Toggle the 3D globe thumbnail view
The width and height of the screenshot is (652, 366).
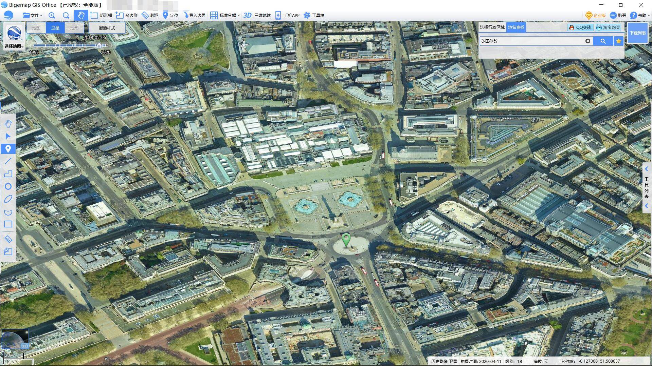point(15,339)
